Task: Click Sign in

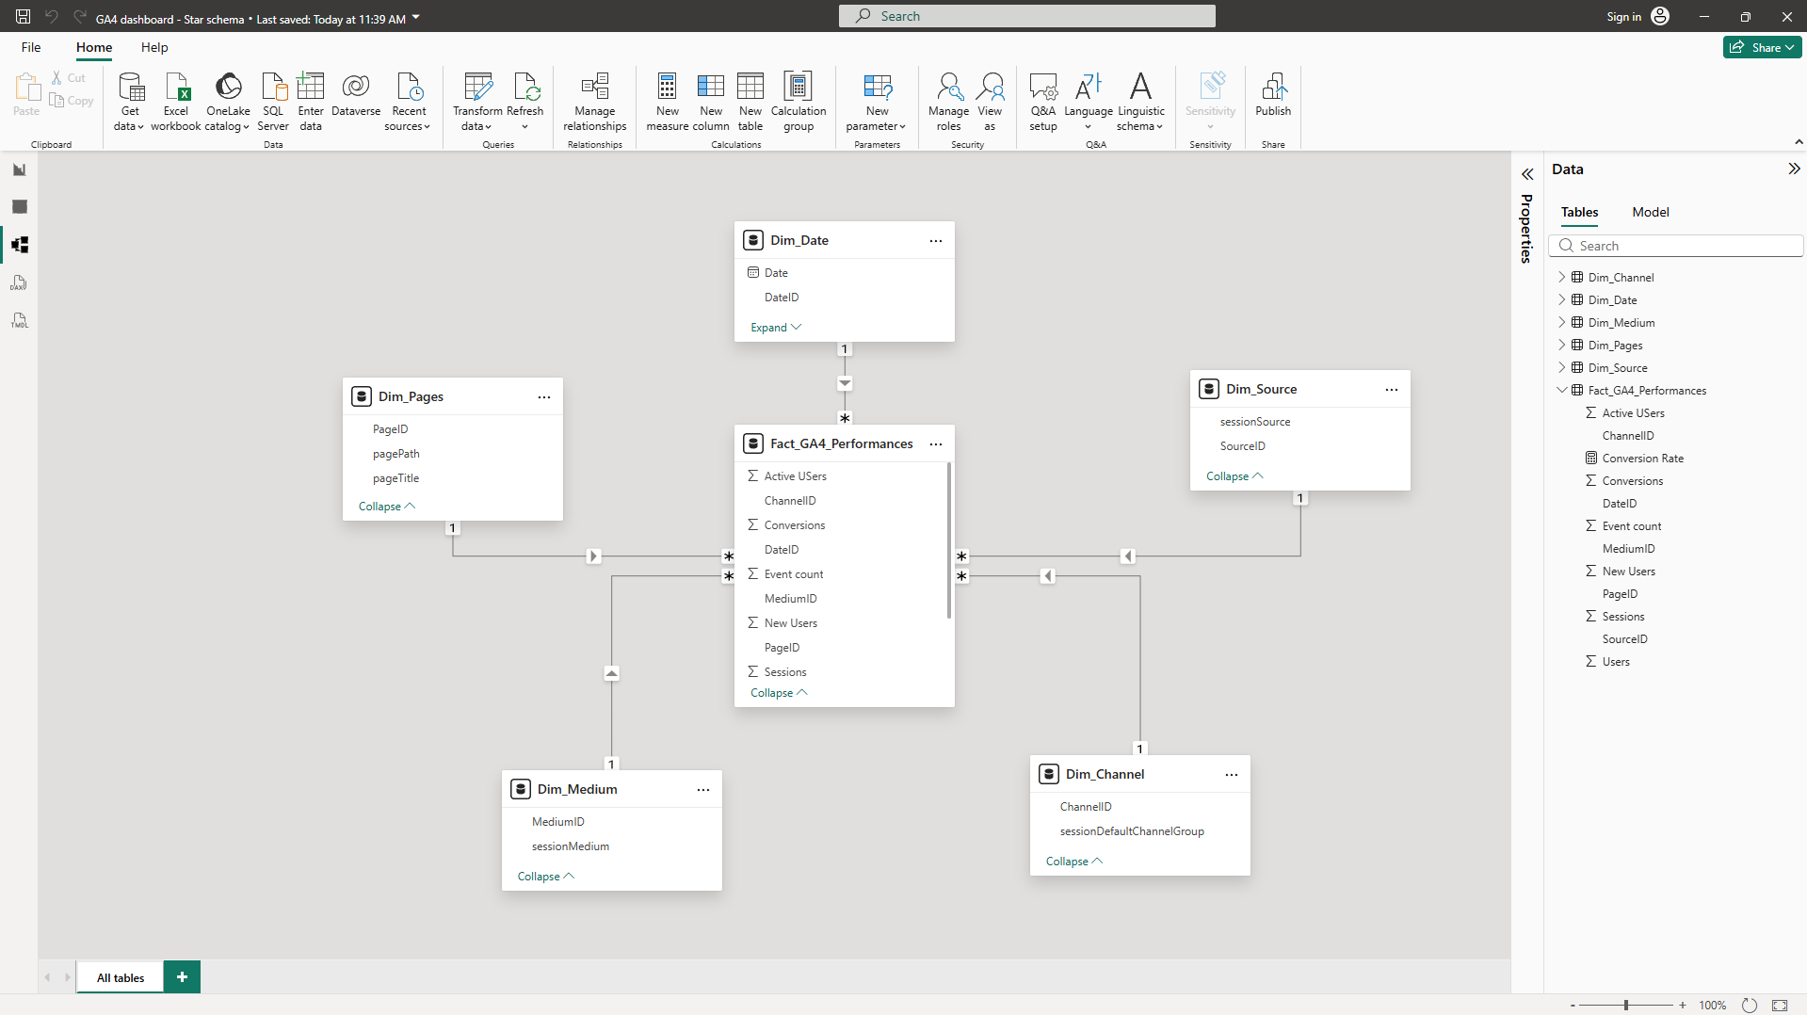Action: [x=1623, y=16]
